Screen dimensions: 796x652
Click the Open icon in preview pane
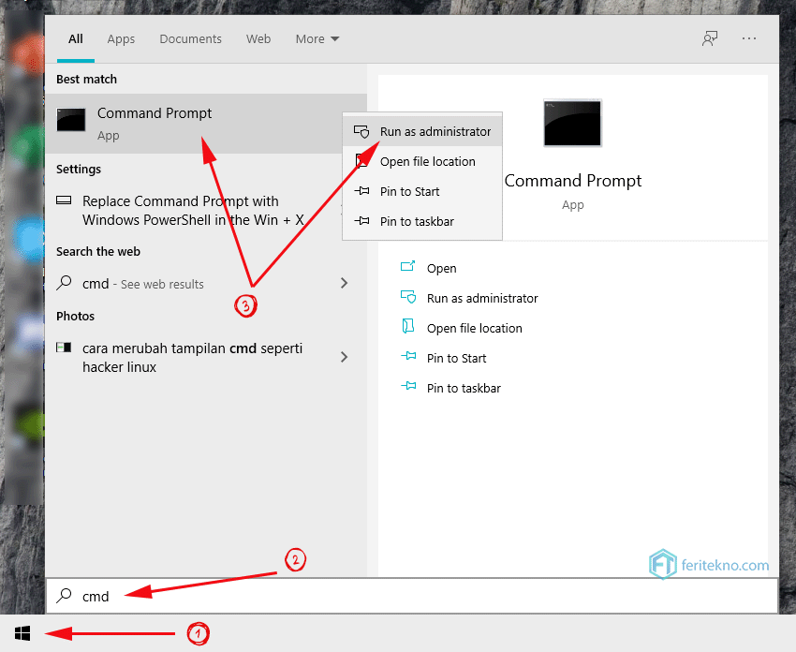point(408,266)
